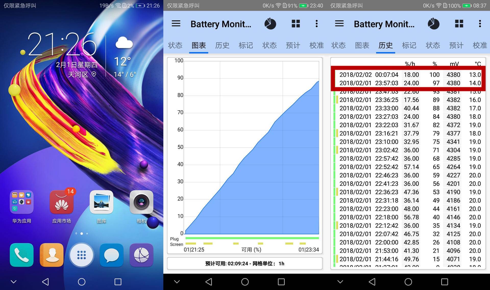
Task: Open the app drawer icon
Action: (81, 255)
